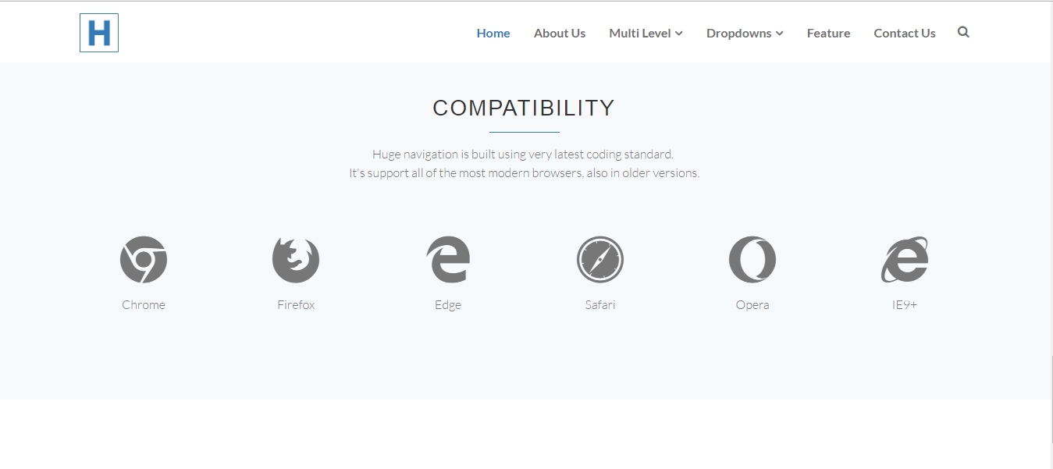Click the Safari compass icon

click(x=600, y=260)
